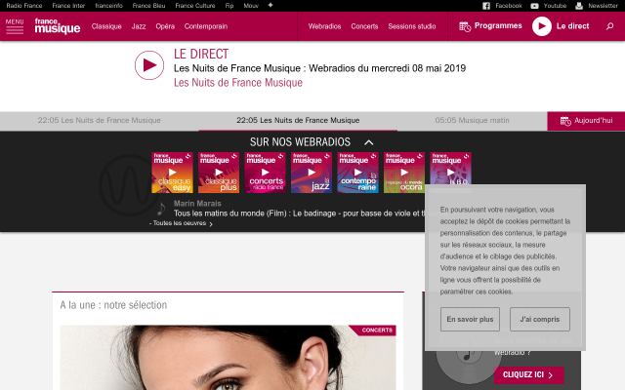Go to Fip link
625x390 pixels.
(229, 6)
